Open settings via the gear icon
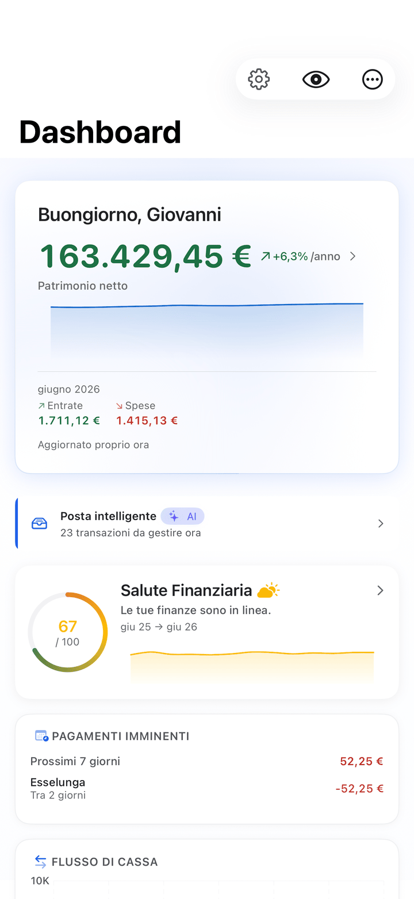Screen dimensions: 414x899 (x=259, y=79)
